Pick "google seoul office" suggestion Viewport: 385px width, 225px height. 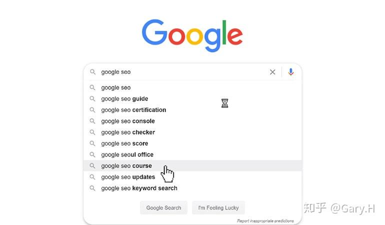tap(127, 154)
